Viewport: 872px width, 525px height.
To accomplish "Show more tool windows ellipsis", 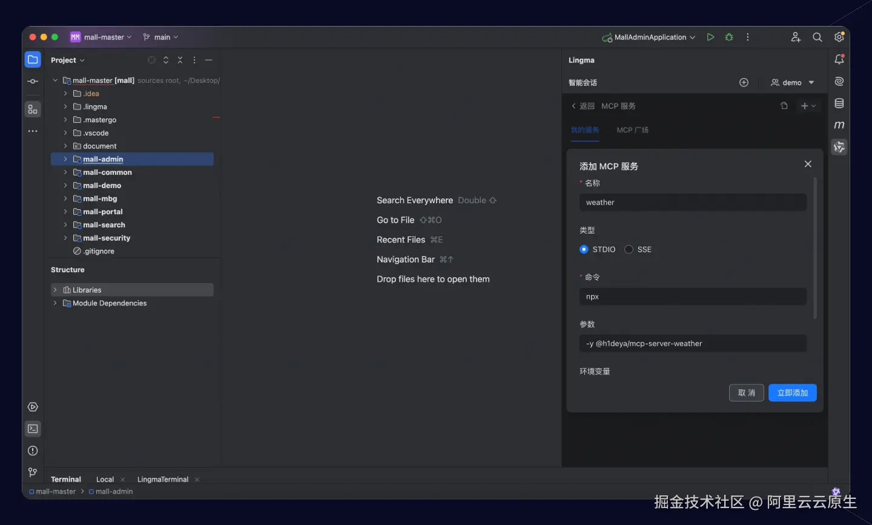I will pyautogui.click(x=33, y=131).
